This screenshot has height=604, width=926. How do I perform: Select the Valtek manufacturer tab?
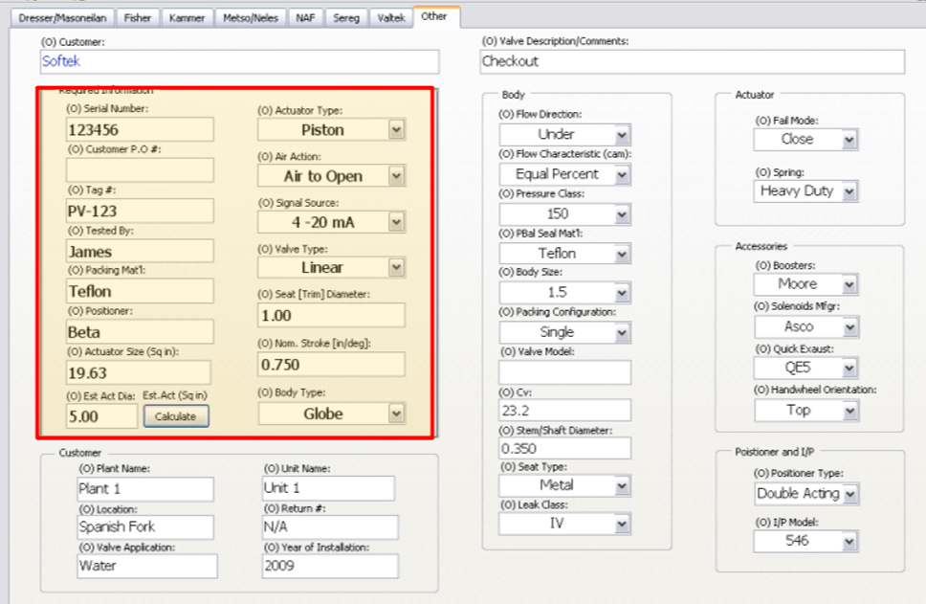pyautogui.click(x=391, y=17)
